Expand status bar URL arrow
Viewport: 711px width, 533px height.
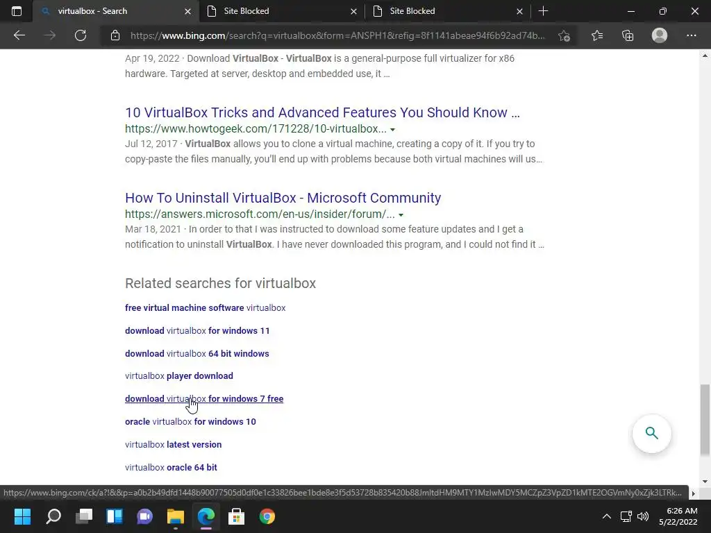(694, 493)
